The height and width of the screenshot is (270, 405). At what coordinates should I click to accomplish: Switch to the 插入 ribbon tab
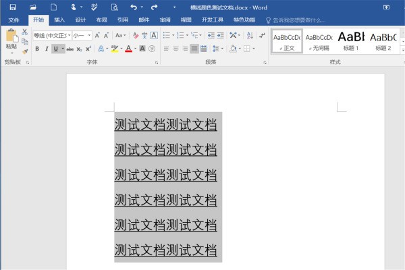pyautogui.click(x=59, y=20)
